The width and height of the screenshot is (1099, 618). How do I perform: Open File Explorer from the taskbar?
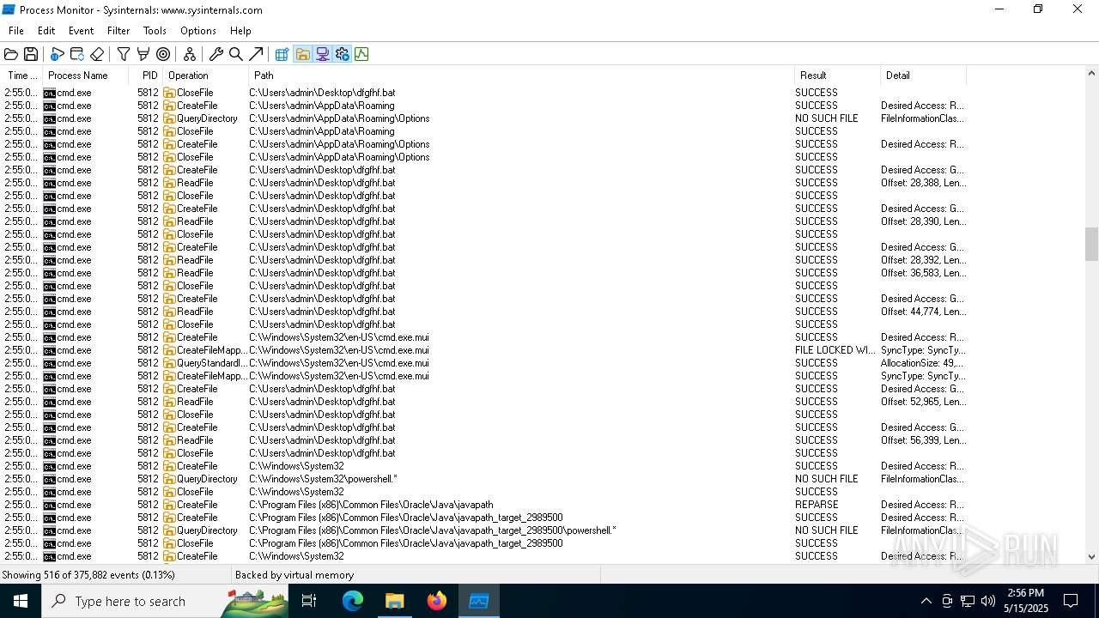click(x=395, y=601)
